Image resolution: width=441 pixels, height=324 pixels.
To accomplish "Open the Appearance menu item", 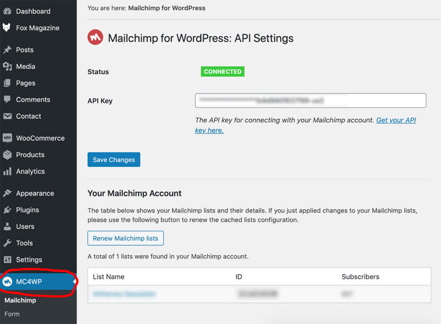I will coord(35,193).
